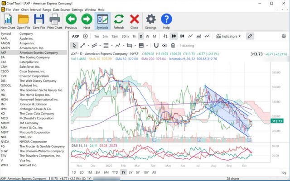Click the event marker near Apr on chart
Screen dimensions: 290x181
click(154, 140)
